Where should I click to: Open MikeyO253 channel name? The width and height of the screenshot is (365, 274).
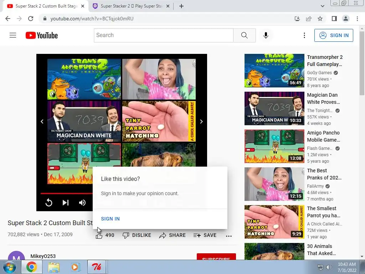coord(43,256)
